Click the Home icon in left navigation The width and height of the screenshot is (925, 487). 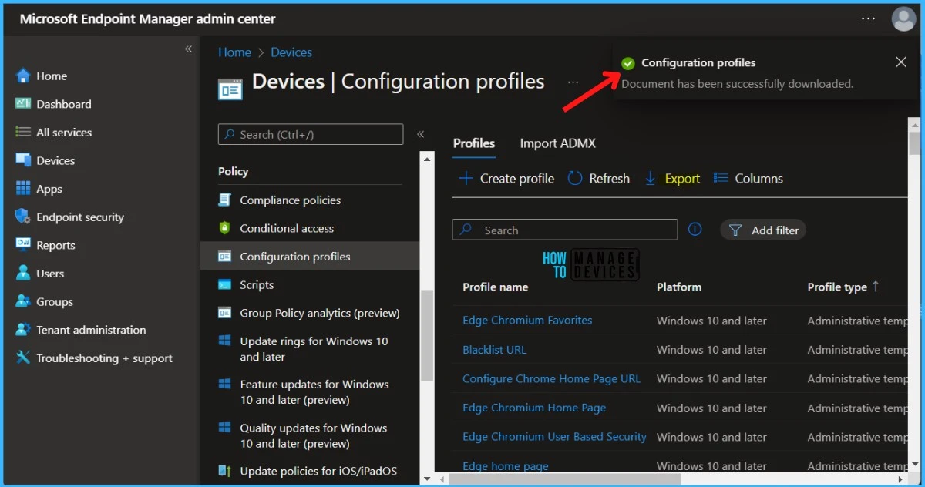(x=23, y=76)
